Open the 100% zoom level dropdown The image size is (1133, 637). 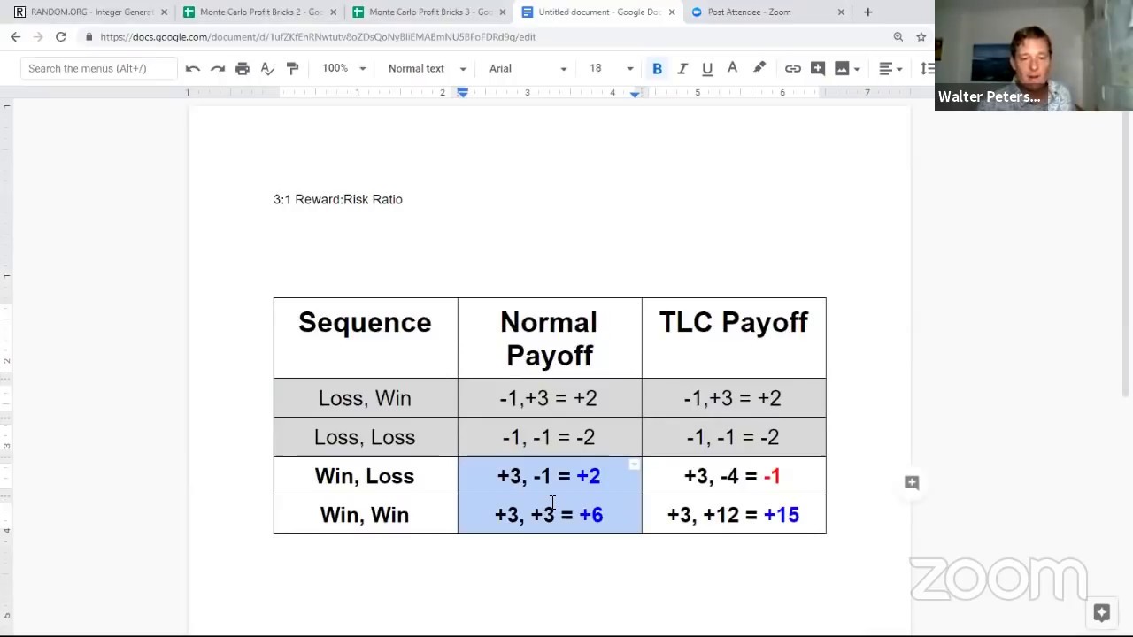pos(343,68)
